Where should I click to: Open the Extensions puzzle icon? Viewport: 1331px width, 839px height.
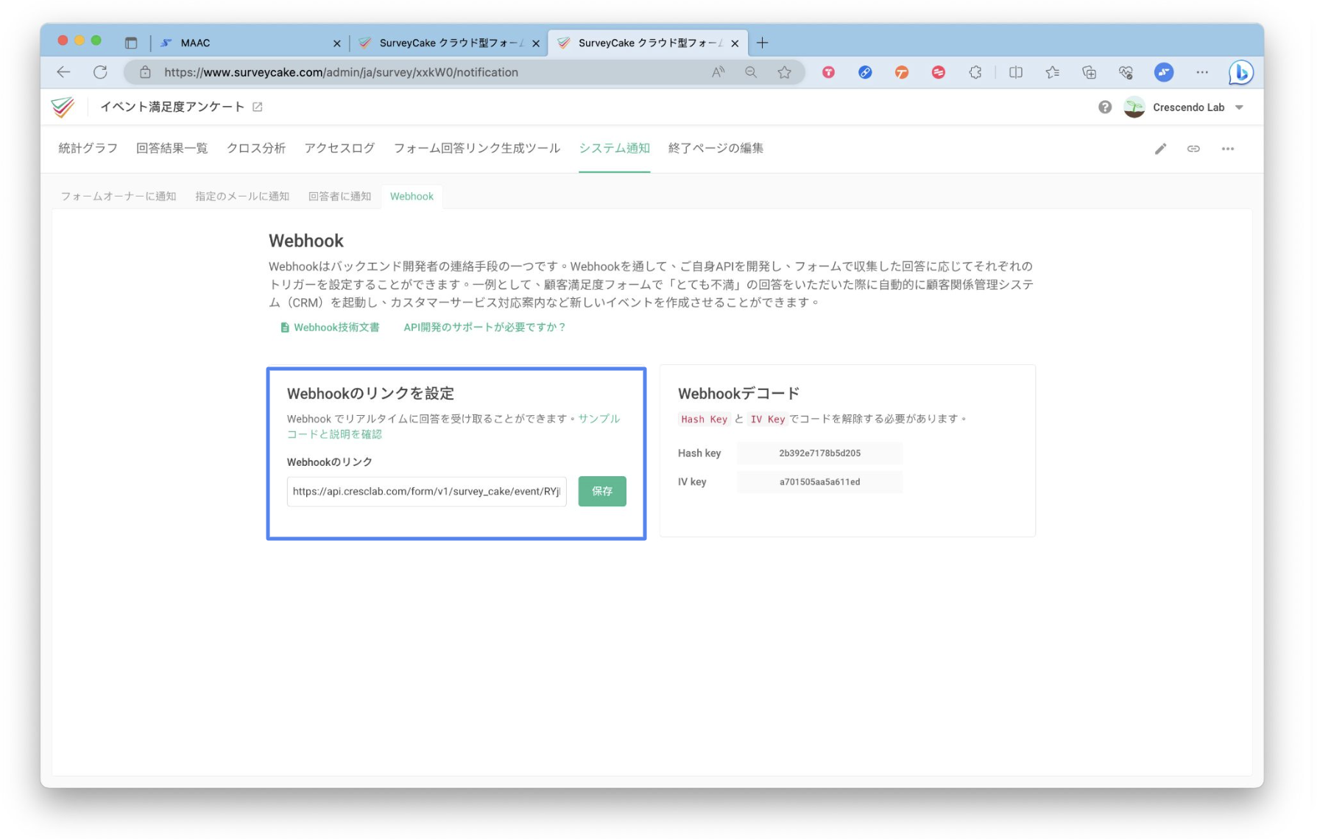(975, 72)
